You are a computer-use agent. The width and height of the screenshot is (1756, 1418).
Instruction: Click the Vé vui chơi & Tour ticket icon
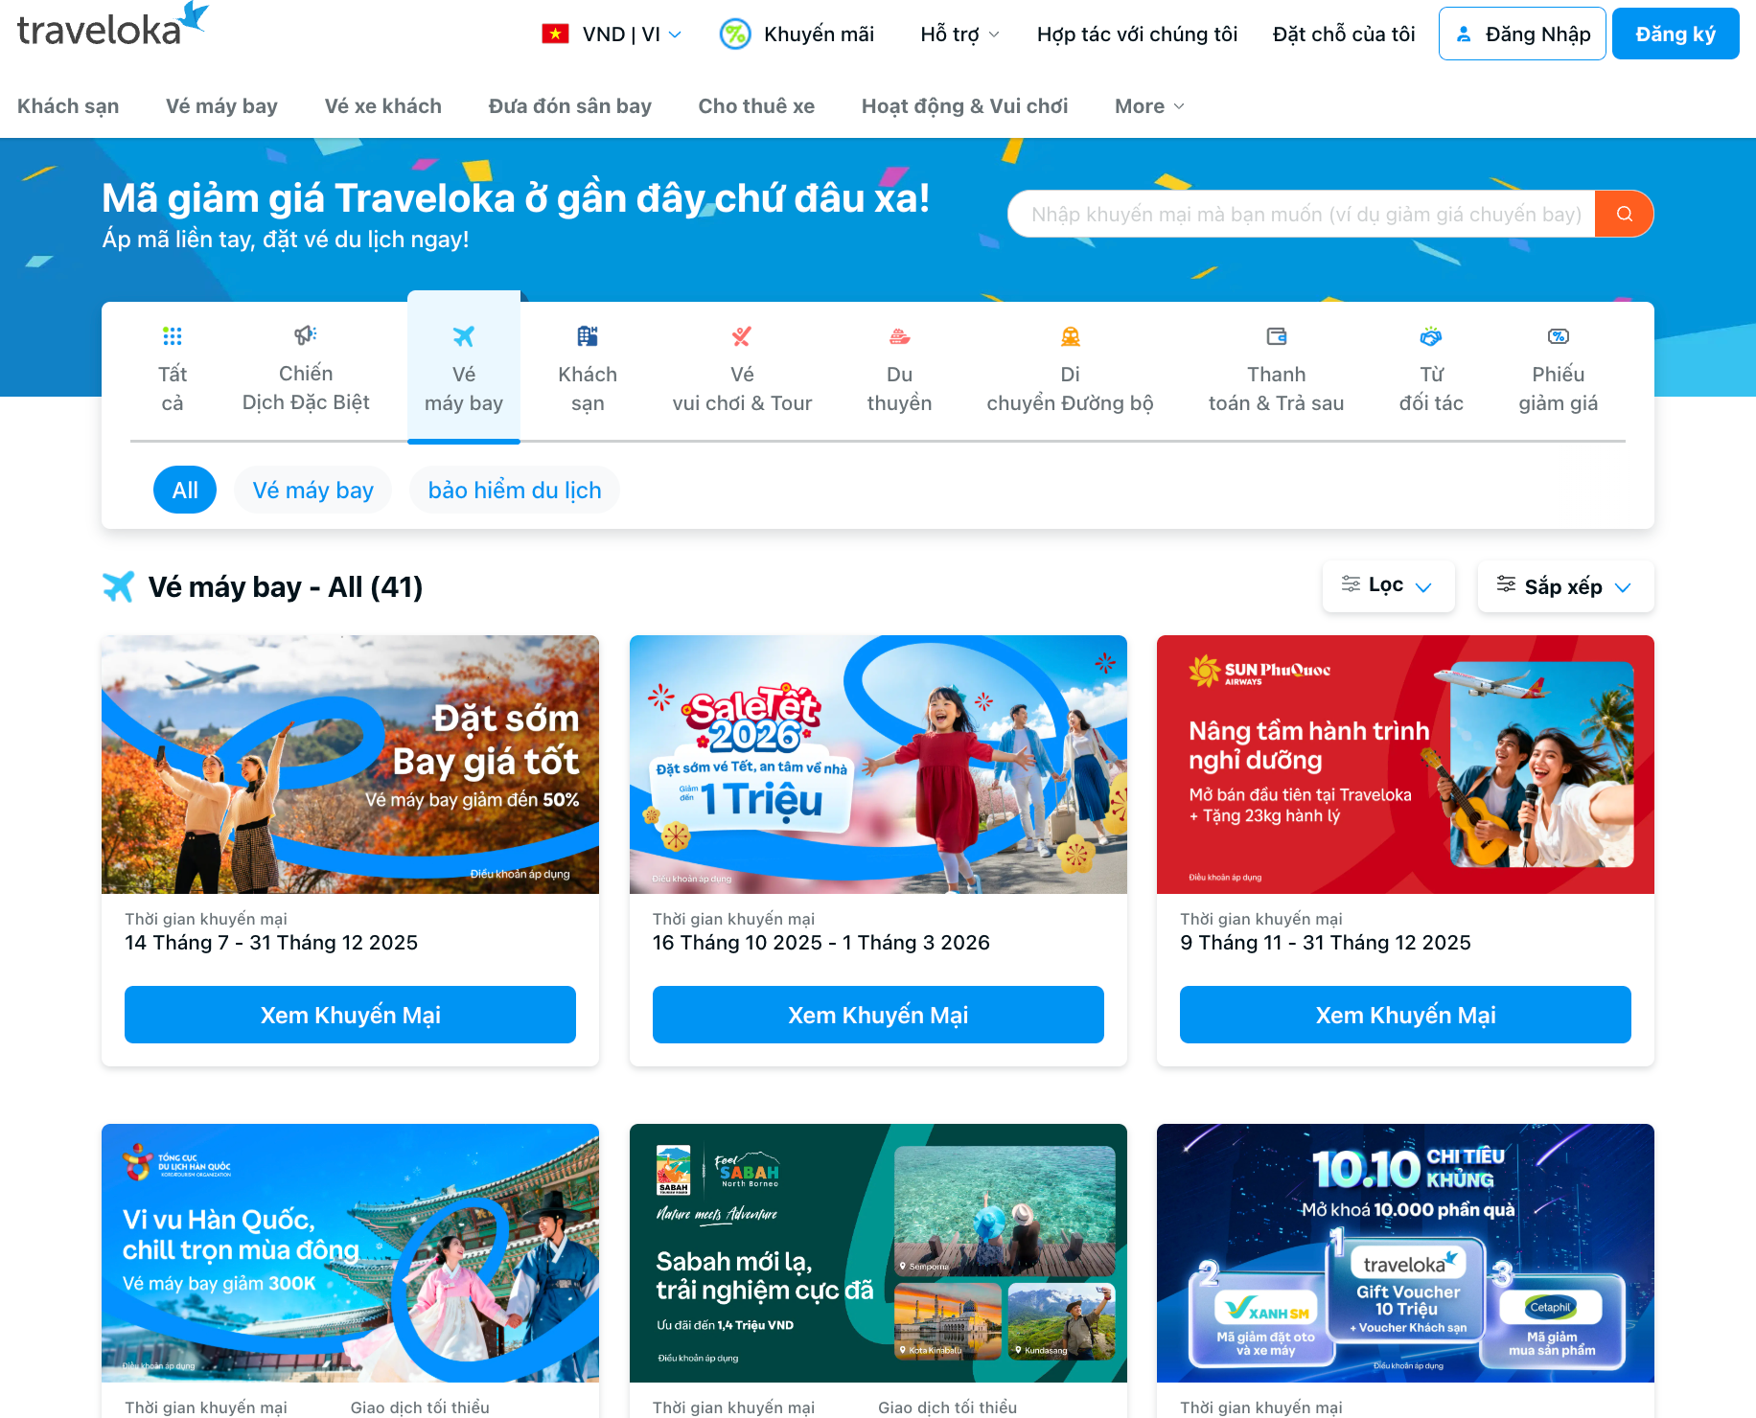tap(742, 336)
